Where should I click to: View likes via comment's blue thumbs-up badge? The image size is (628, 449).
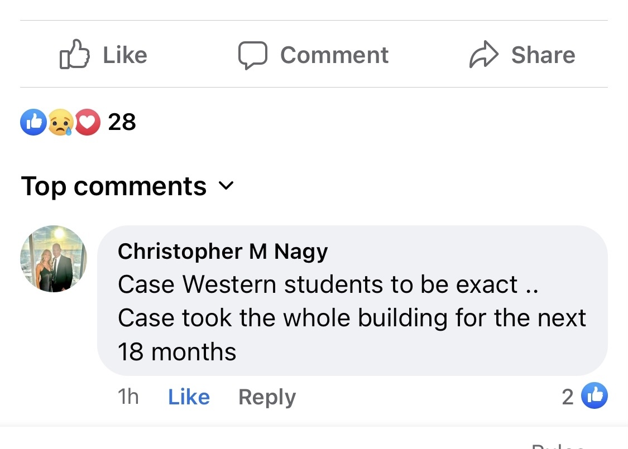pos(595,396)
